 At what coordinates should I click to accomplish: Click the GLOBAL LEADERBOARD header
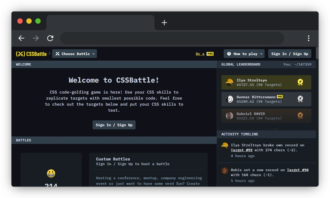(241, 64)
